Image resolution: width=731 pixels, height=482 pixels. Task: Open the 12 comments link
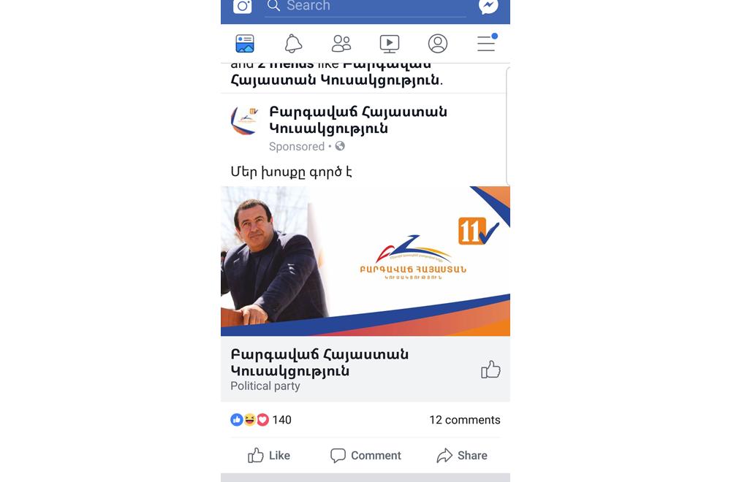coord(465,420)
